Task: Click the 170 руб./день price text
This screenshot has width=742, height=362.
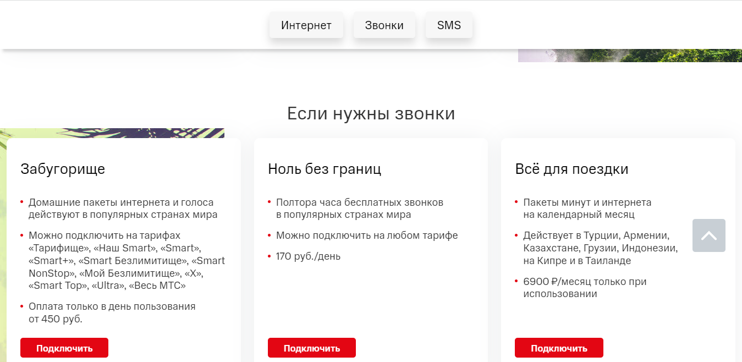Action: click(x=308, y=256)
